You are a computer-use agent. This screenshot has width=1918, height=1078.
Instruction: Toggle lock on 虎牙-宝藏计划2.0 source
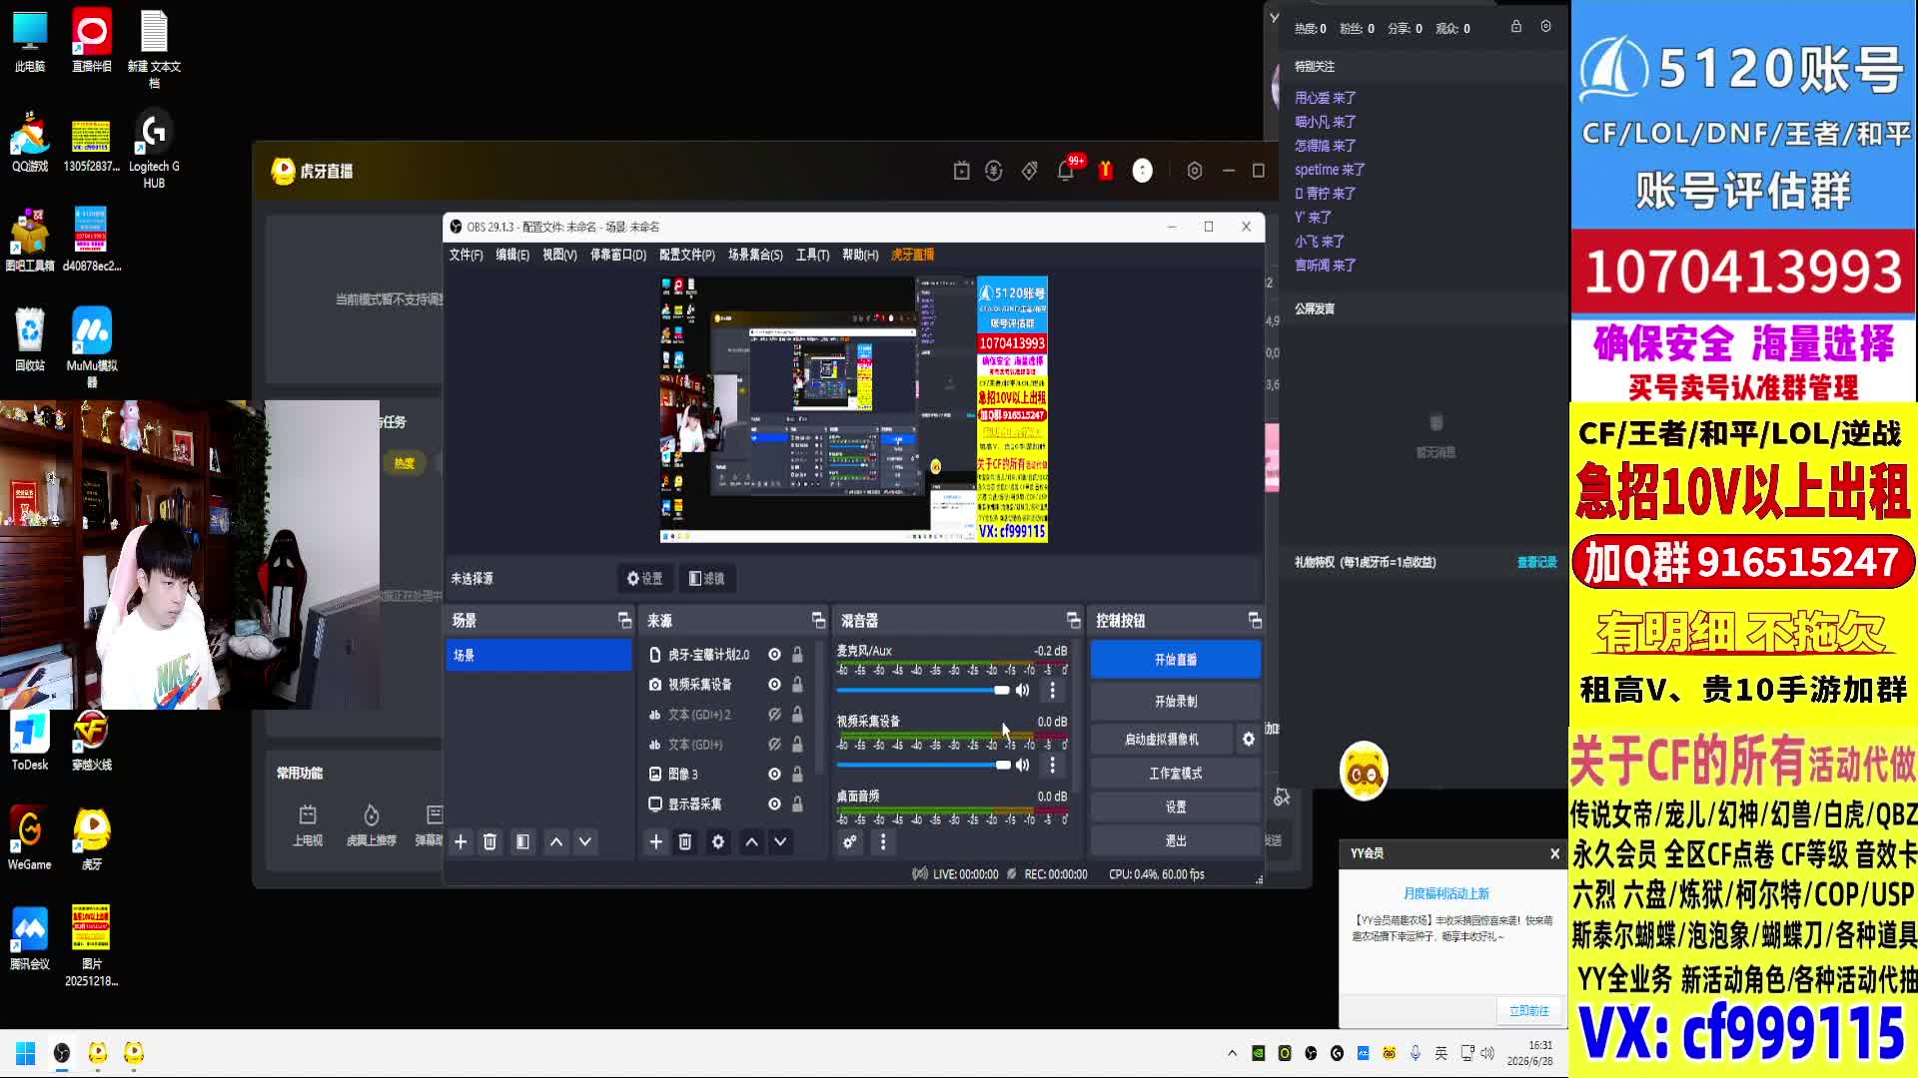[x=797, y=655]
